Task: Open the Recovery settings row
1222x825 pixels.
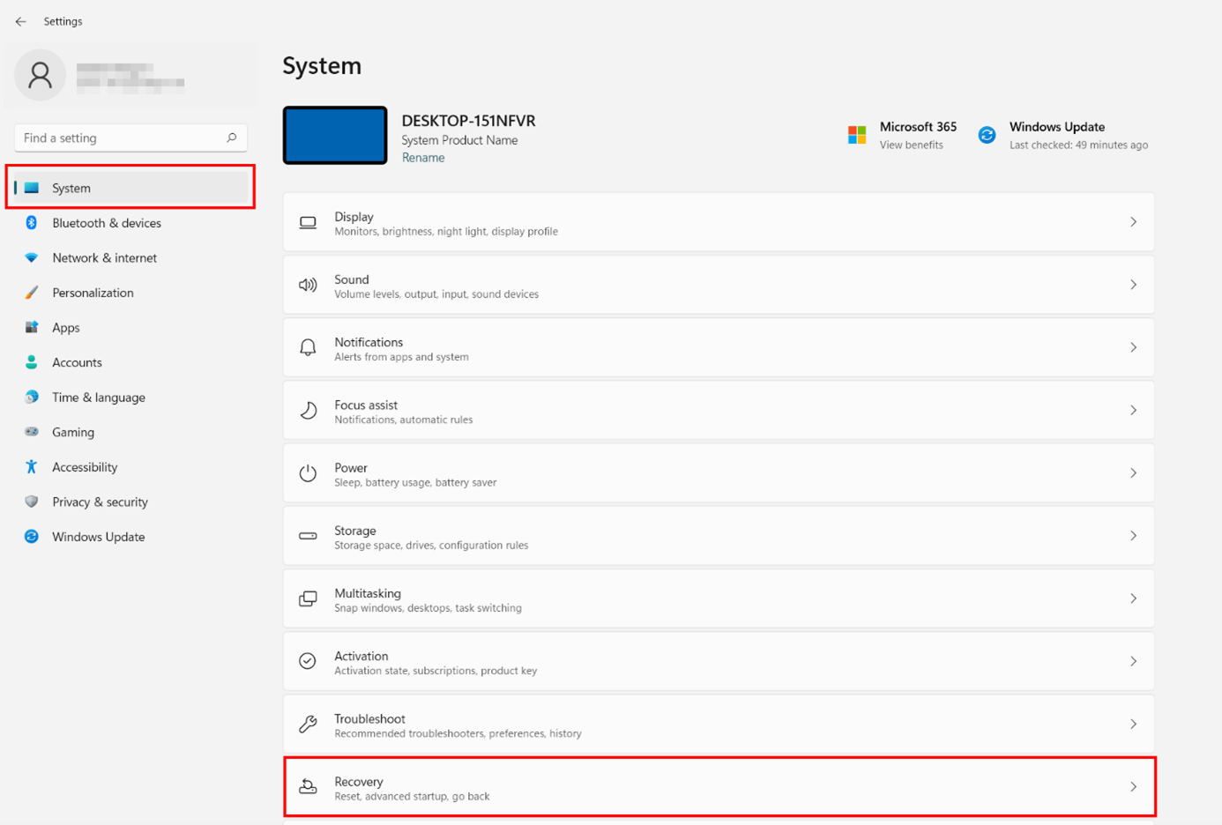Action: tap(718, 787)
